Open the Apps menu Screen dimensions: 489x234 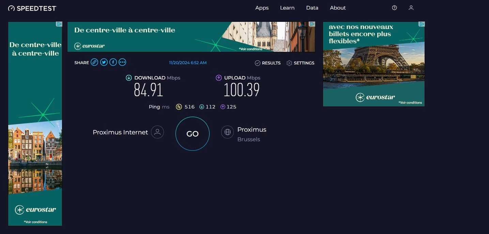click(x=262, y=8)
